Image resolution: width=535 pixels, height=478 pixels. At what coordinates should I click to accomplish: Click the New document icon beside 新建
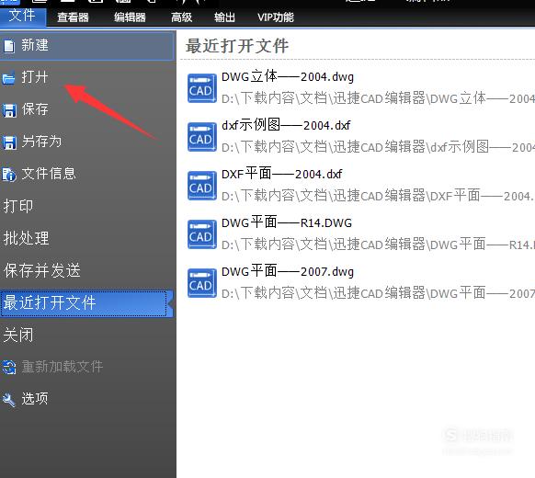click(9, 46)
